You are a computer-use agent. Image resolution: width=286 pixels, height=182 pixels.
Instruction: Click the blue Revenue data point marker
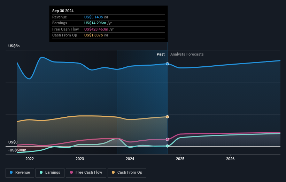point(167,64)
